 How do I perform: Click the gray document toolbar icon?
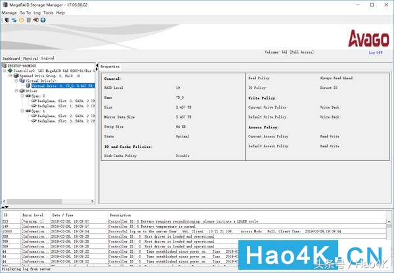[x=29, y=20]
